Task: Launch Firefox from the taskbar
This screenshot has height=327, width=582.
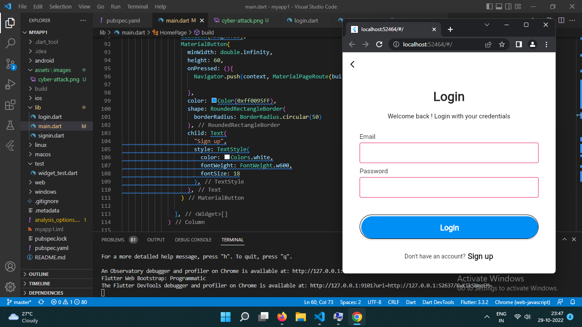Action: click(282, 317)
